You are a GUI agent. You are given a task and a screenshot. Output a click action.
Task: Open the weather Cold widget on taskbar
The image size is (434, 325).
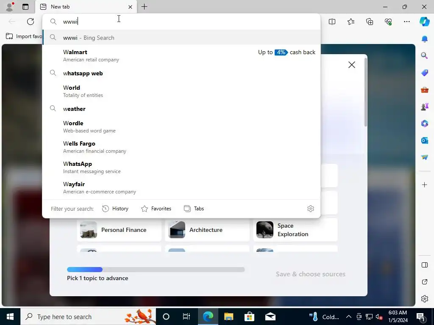click(x=324, y=317)
